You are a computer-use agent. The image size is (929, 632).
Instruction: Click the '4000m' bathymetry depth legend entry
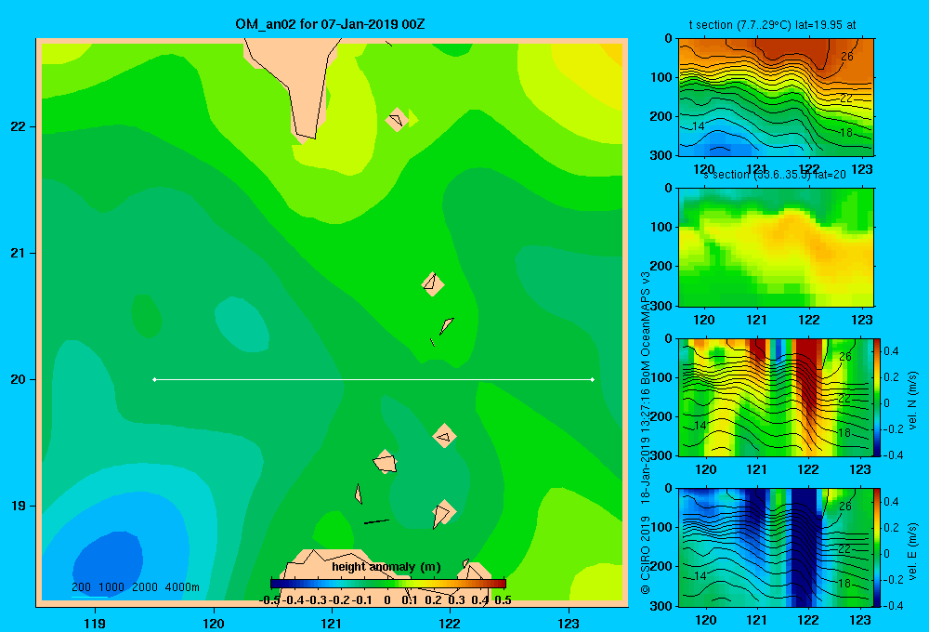182,587
